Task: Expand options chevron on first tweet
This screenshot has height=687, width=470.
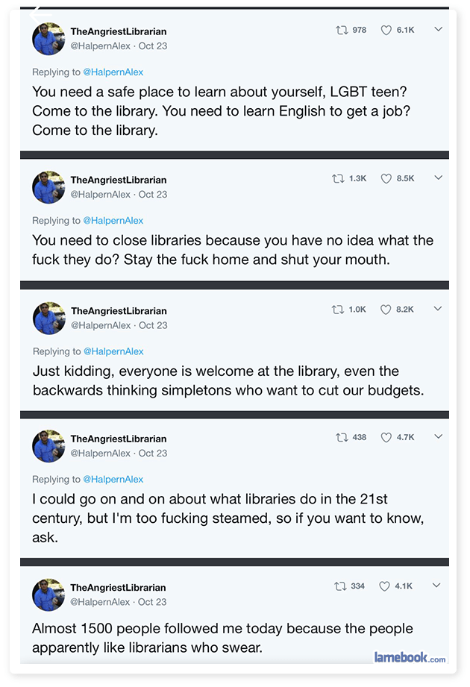Action: click(x=439, y=30)
